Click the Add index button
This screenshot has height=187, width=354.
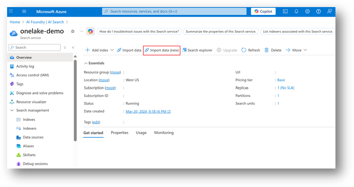96,50
